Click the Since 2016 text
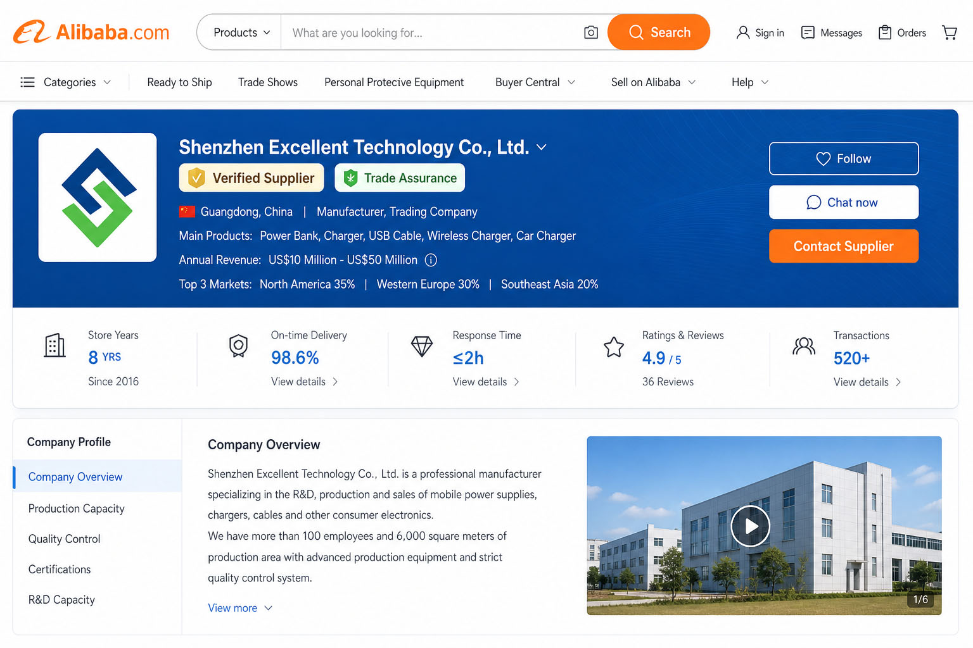Screen dimensions: 973x648 click(113, 381)
